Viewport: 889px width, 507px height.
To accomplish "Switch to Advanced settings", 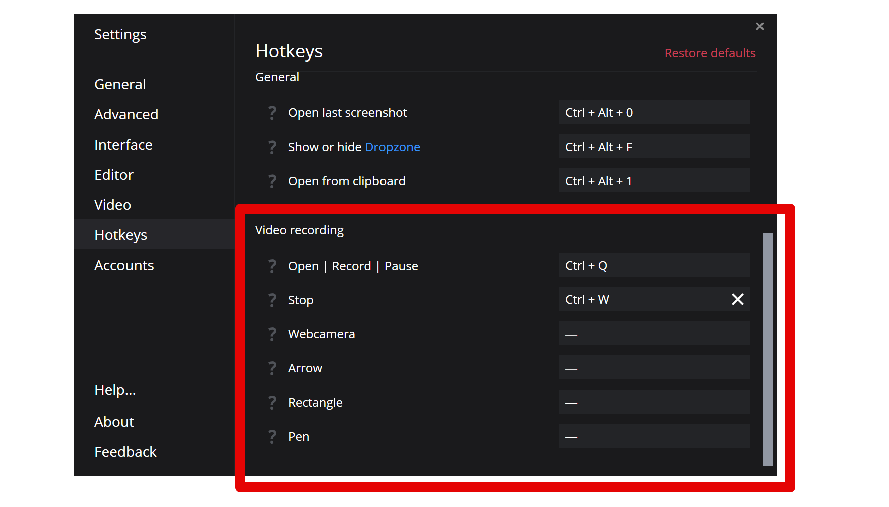I will click(126, 114).
